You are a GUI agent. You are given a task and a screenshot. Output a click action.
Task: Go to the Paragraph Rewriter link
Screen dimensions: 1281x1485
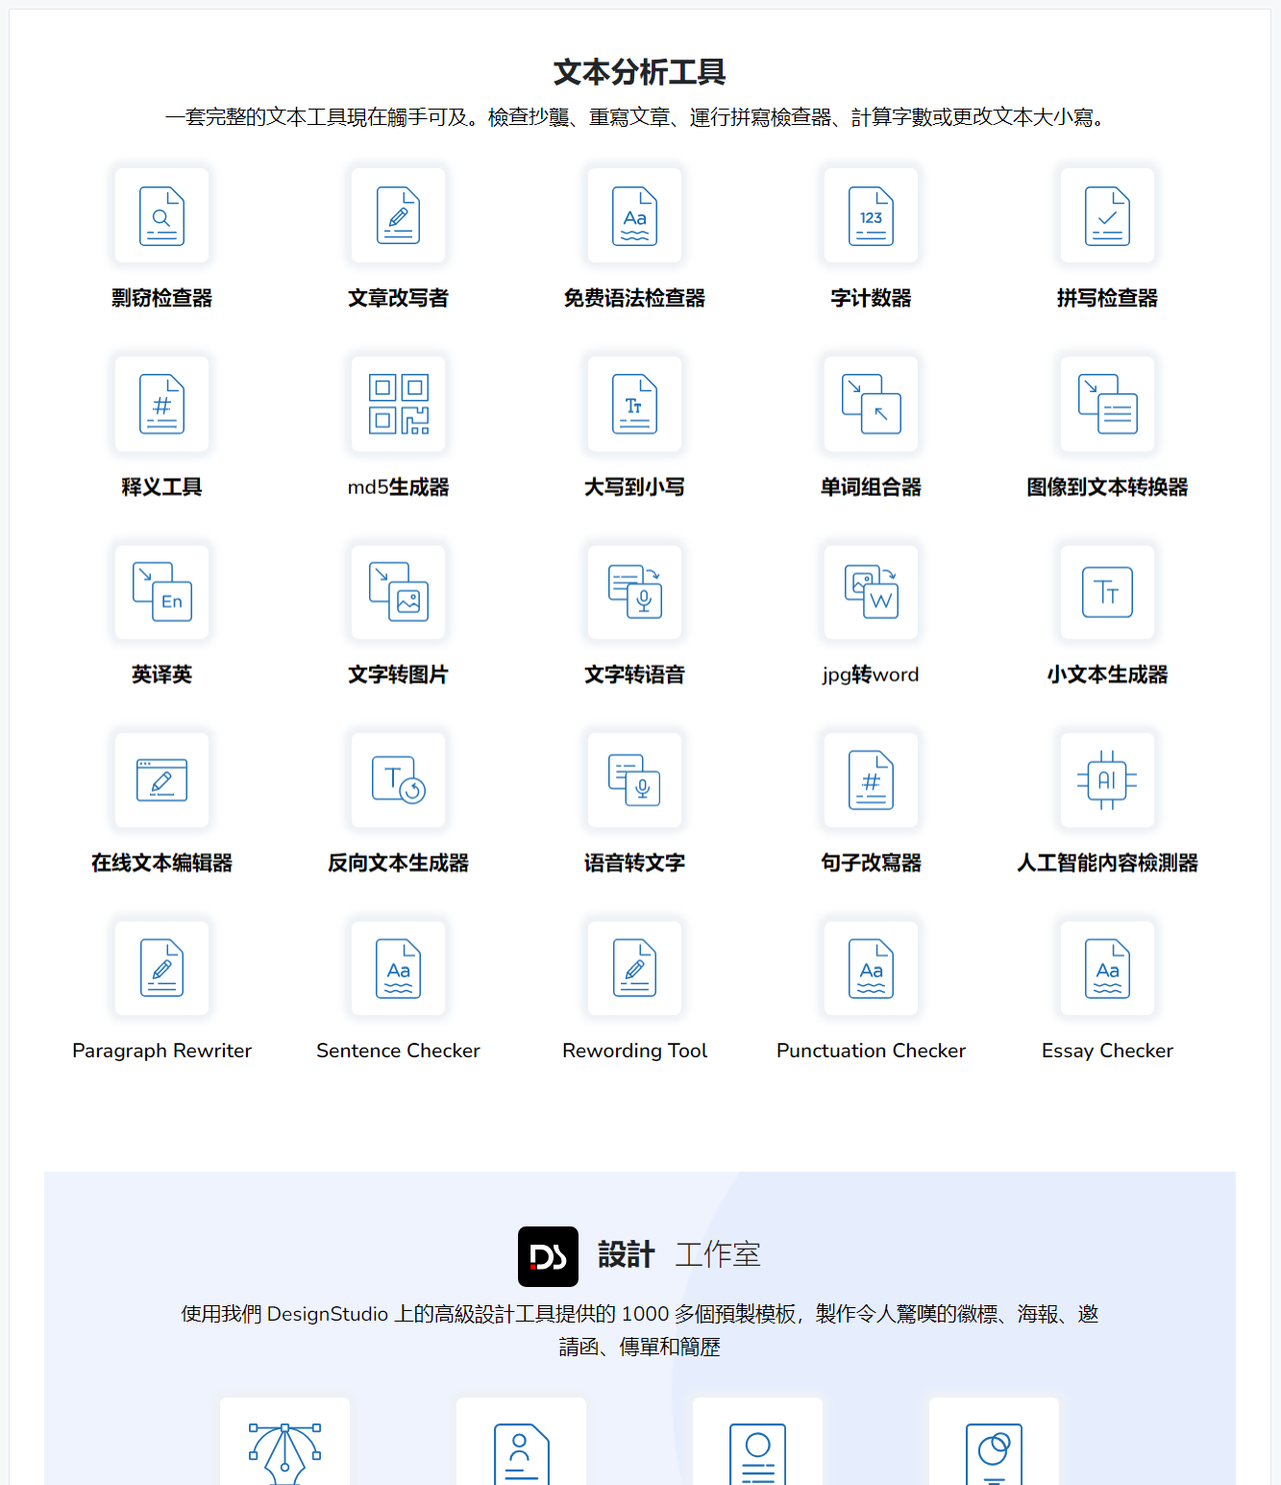click(161, 1051)
